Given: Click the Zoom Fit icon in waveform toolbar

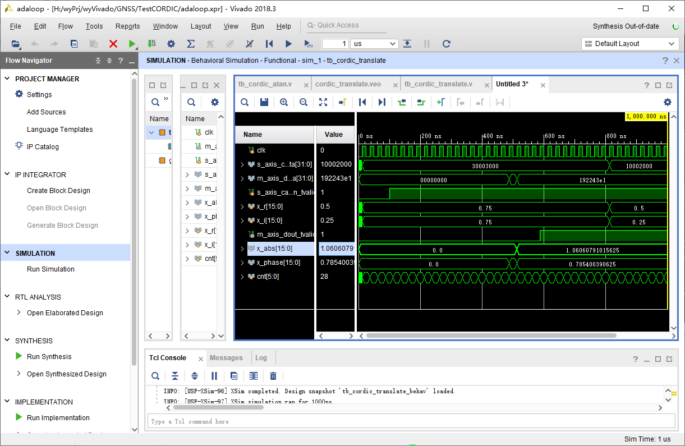Looking at the screenshot, I should pos(323,102).
